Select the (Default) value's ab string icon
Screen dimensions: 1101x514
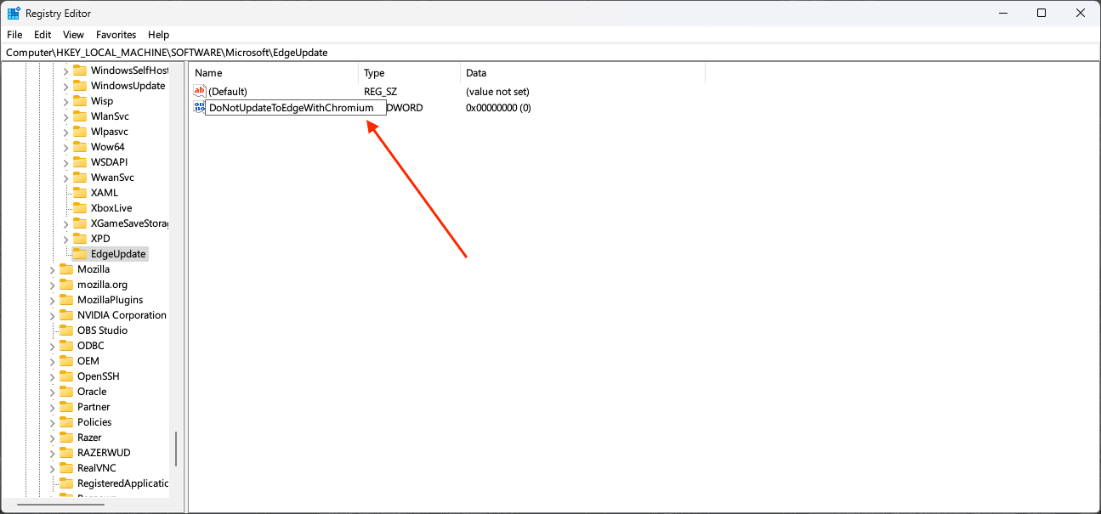tap(200, 91)
